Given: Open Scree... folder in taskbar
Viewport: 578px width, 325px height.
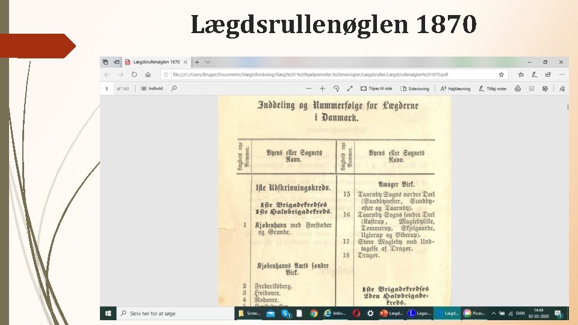Looking at the screenshot, I should (249, 313).
